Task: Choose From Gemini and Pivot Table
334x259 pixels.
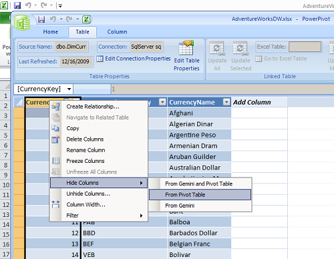Action: (200, 184)
